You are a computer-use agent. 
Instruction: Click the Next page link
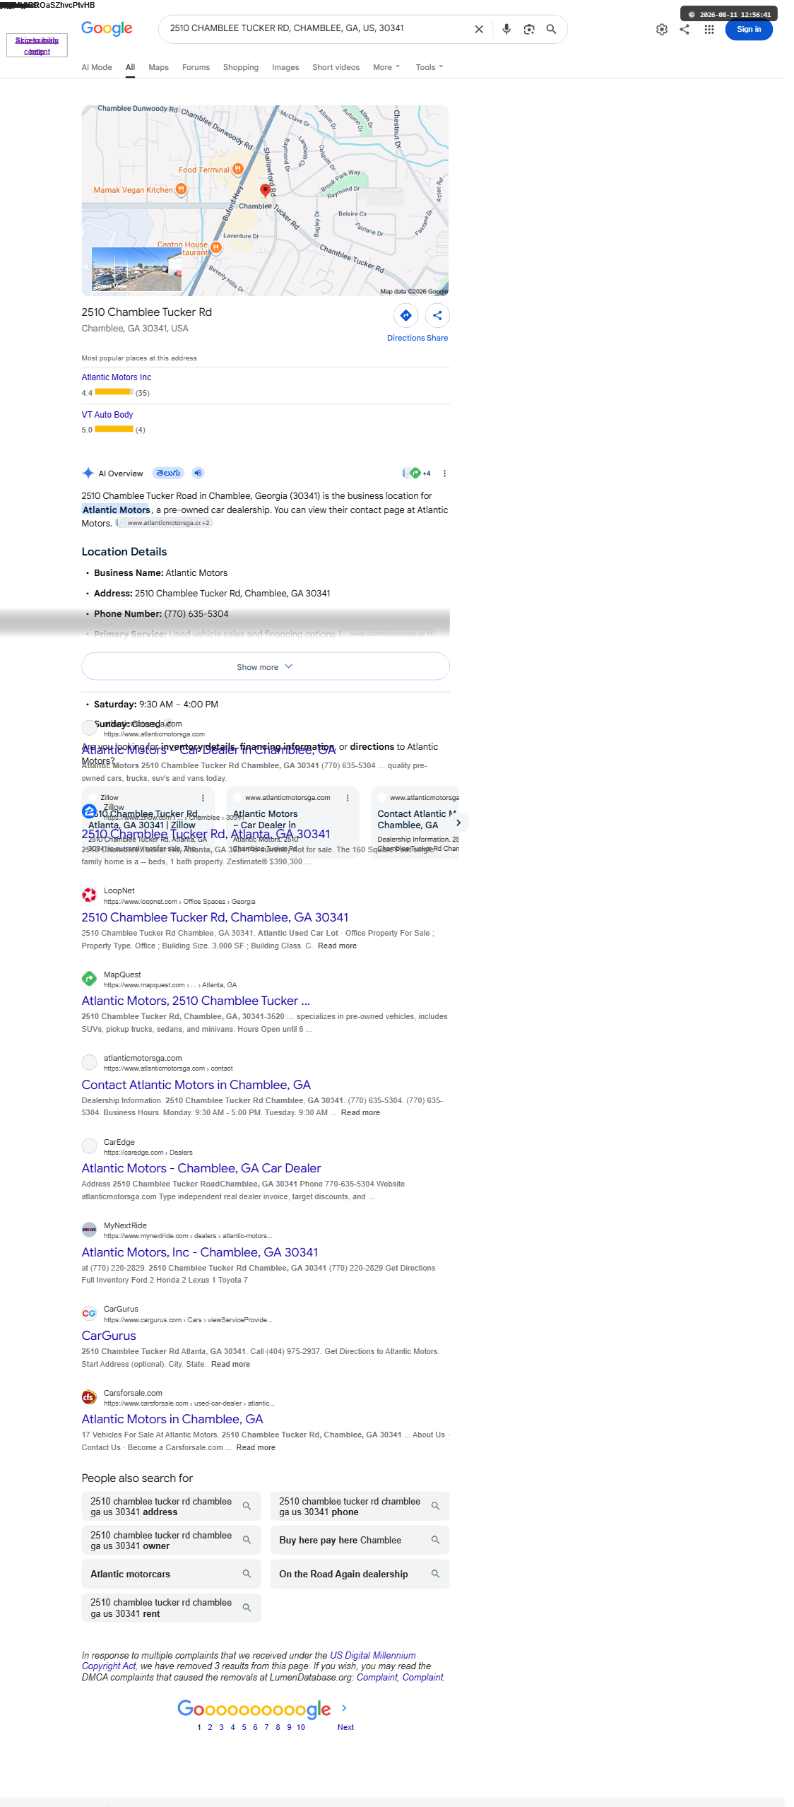coord(345,1727)
